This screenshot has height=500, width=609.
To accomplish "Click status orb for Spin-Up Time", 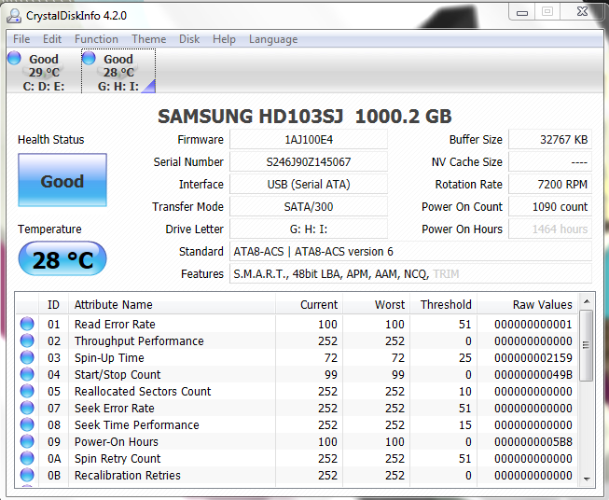I will (x=27, y=357).
